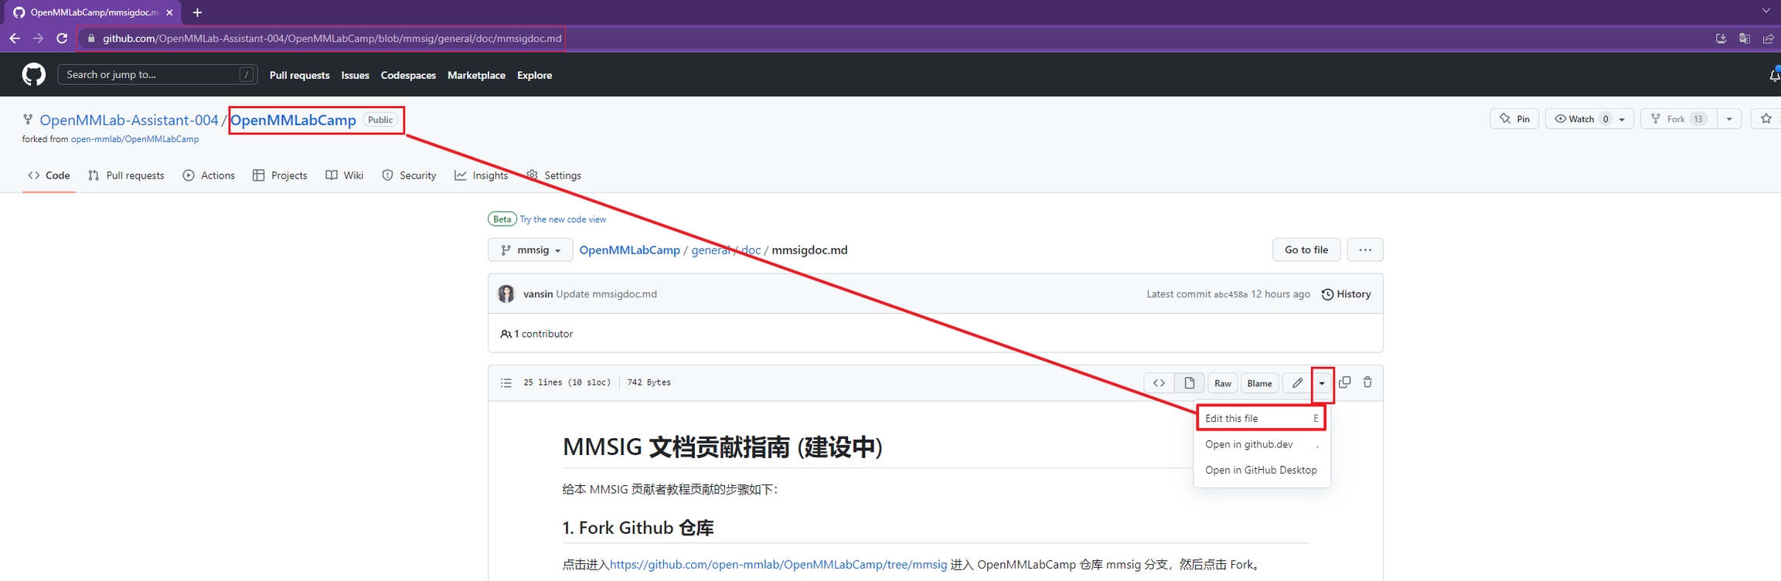Viewport: 1781px width, 581px height.
Task: Click the copy raw contents icon
Action: tap(1345, 382)
